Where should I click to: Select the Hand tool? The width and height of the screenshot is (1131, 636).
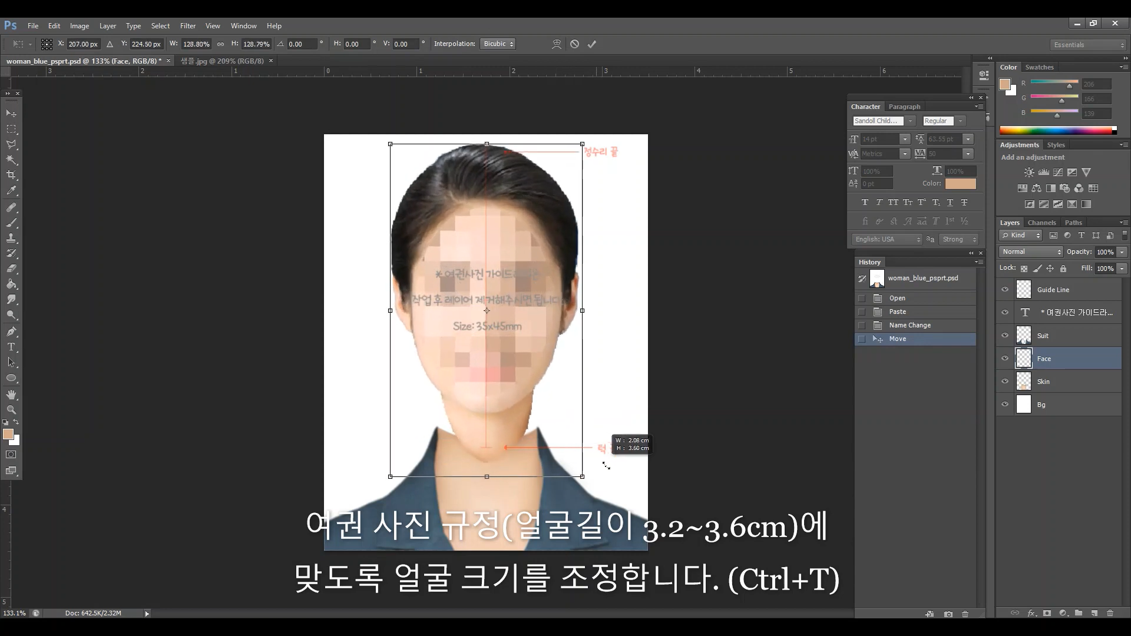tap(11, 394)
